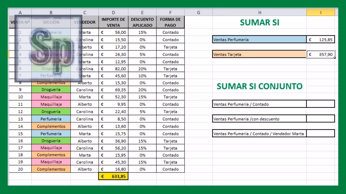This screenshot has width=346, height=194.
Task: Click the Ventas Perfumería / Contado / Vendedor Marta cell
Action: click(259, 133)
